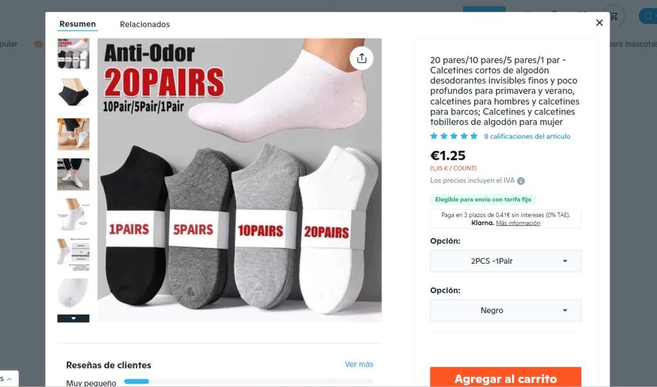
Task: Click Agregar al carrito button
Action: pos(506,377)
